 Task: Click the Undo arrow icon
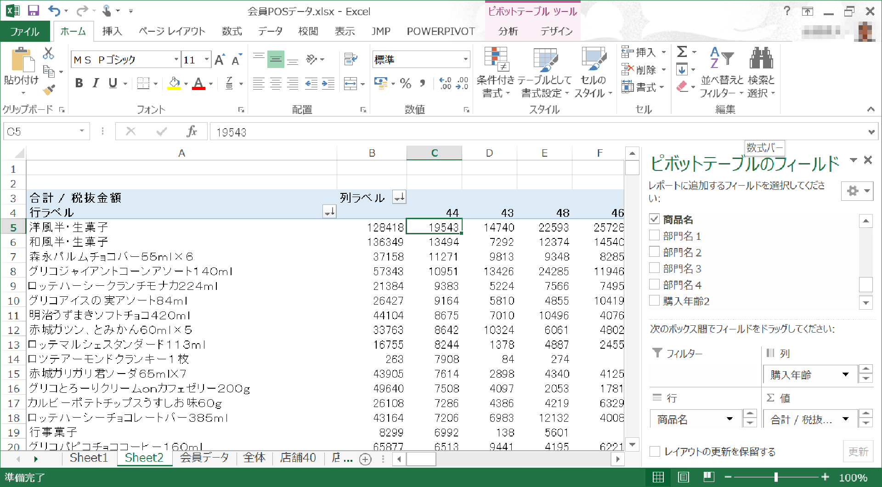click(54, 11)
